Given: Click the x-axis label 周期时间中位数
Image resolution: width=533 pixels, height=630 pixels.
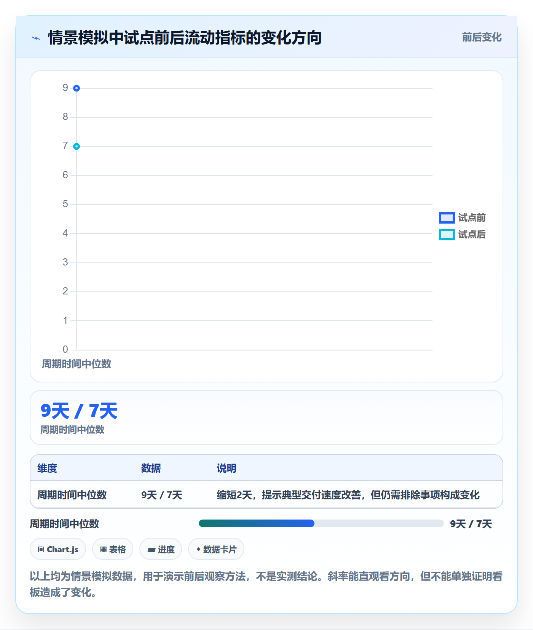Looking at the screenshot, I should coord(77,364).
